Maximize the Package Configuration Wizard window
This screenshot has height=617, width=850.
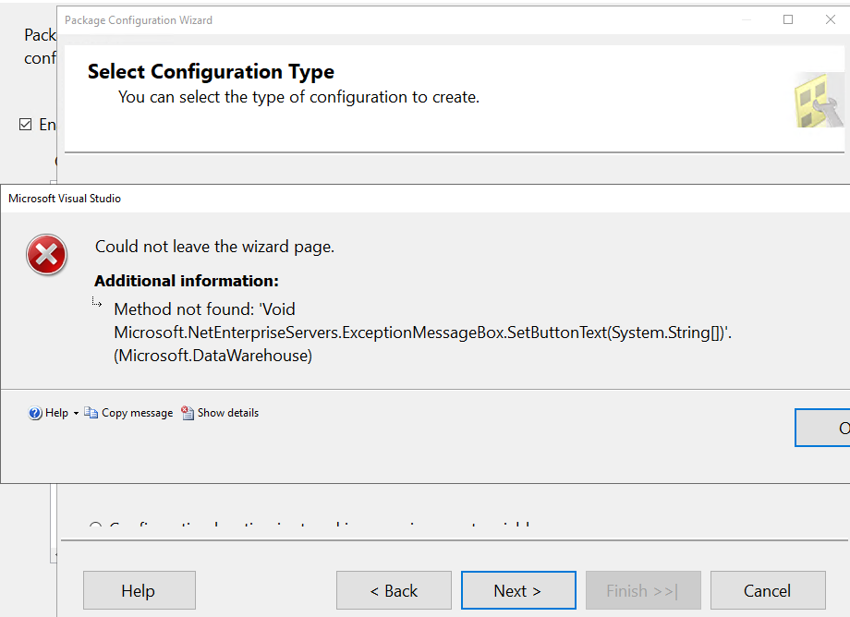click(x=788, y=19)
